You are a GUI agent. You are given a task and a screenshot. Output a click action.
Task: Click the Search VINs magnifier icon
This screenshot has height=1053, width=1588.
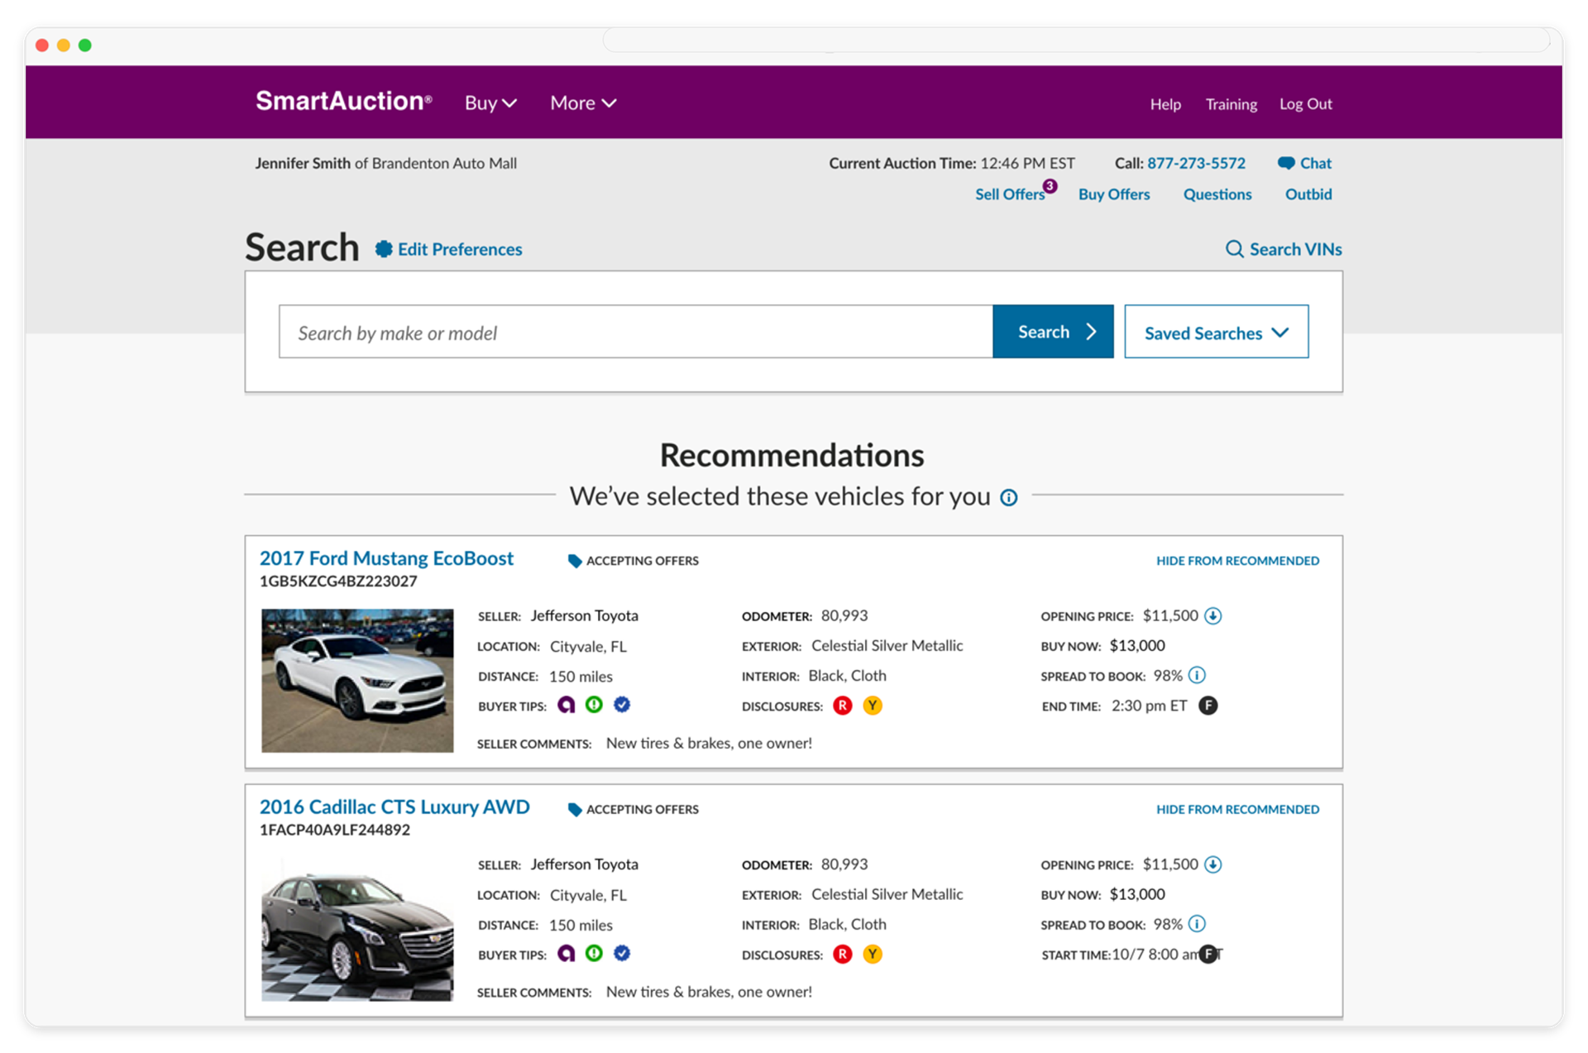point(1234,249)
